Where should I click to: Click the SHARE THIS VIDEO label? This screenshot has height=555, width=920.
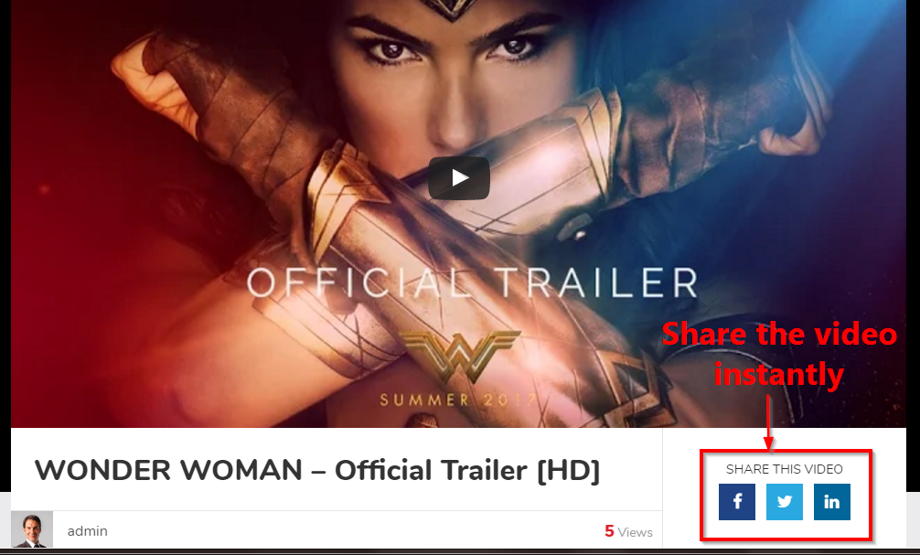coord(785,469)
